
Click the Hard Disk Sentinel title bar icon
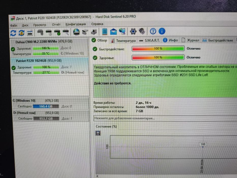(x=13, y=19)
